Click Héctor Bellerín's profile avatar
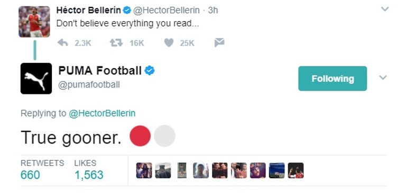 click(34, 22)
